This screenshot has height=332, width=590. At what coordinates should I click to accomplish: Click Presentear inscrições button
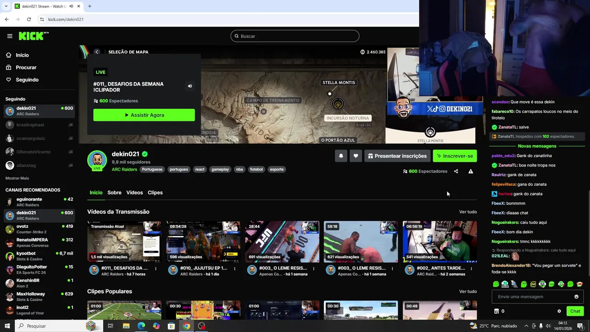point(397,156)
